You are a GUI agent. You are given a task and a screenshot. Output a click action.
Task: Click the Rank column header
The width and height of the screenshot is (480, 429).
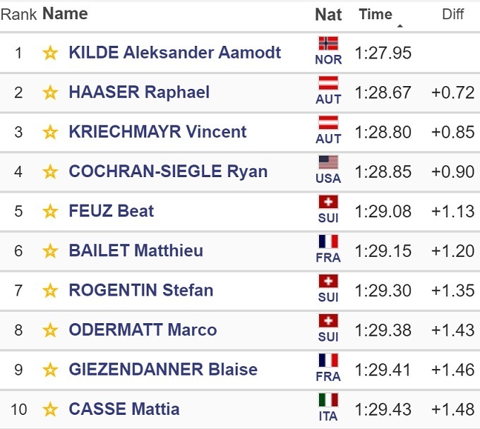(x=19, y=14)
